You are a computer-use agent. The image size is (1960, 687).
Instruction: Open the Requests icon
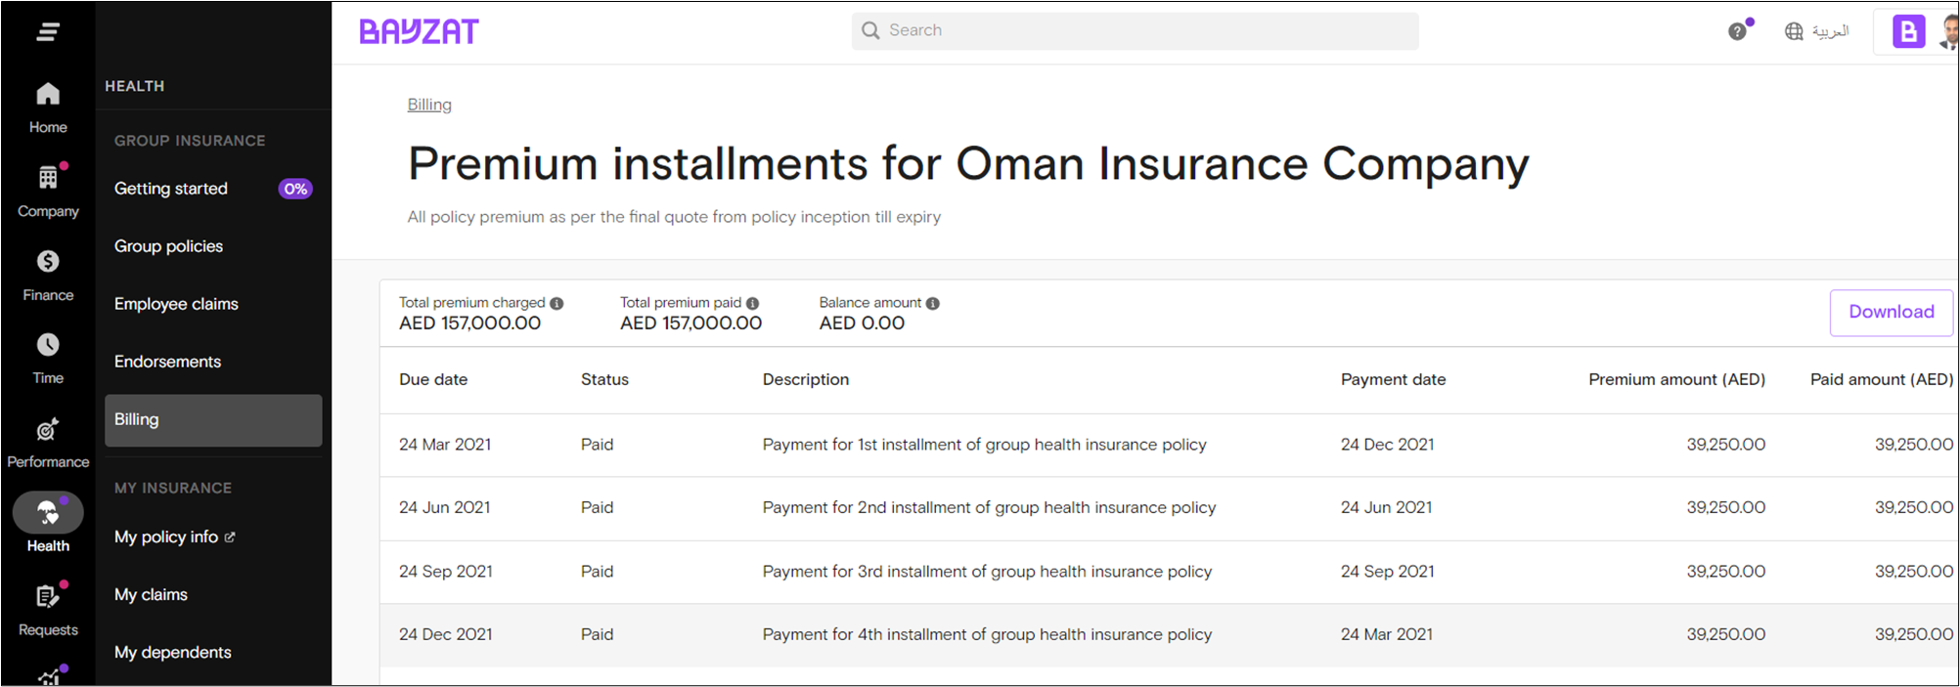(48, 595)
